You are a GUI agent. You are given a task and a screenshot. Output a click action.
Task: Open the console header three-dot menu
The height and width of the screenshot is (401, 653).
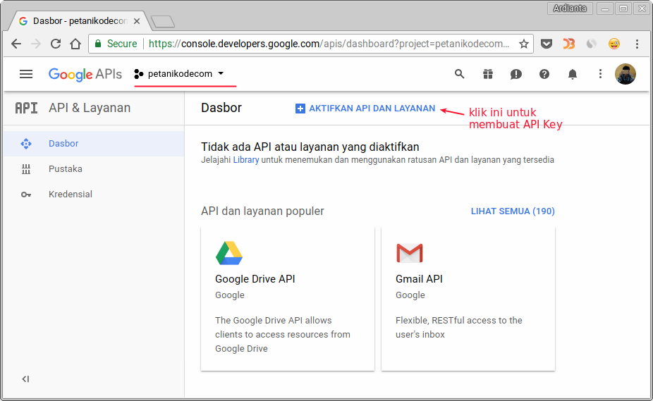(600, 74)
